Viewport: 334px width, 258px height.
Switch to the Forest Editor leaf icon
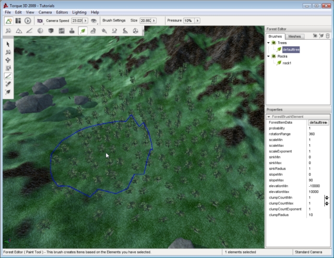tap(82, 31)
